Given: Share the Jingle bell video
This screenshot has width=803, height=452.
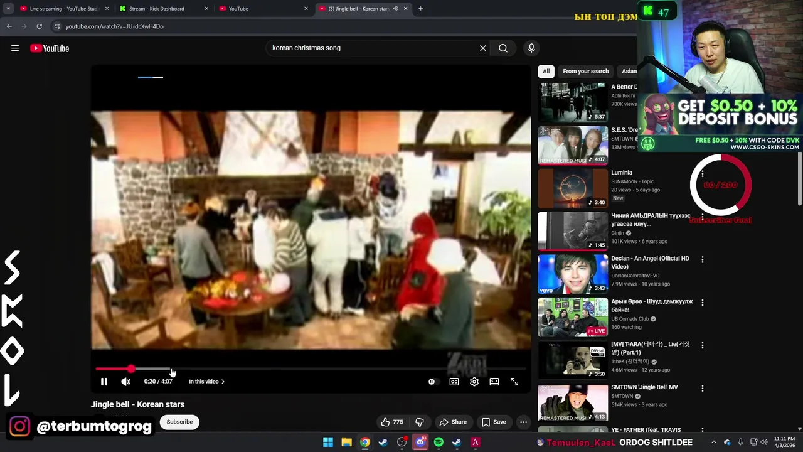Looking at the screenshot, I should tap(453, 422).
